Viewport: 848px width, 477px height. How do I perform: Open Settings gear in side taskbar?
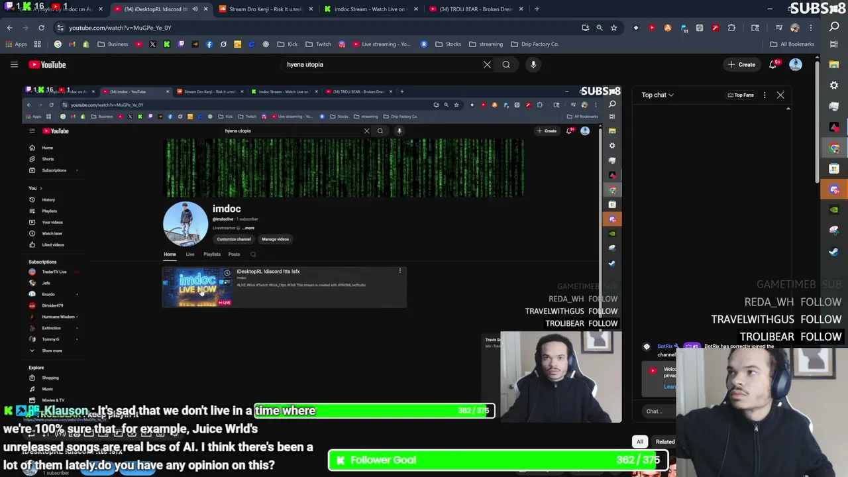click(x=834, y=85)
